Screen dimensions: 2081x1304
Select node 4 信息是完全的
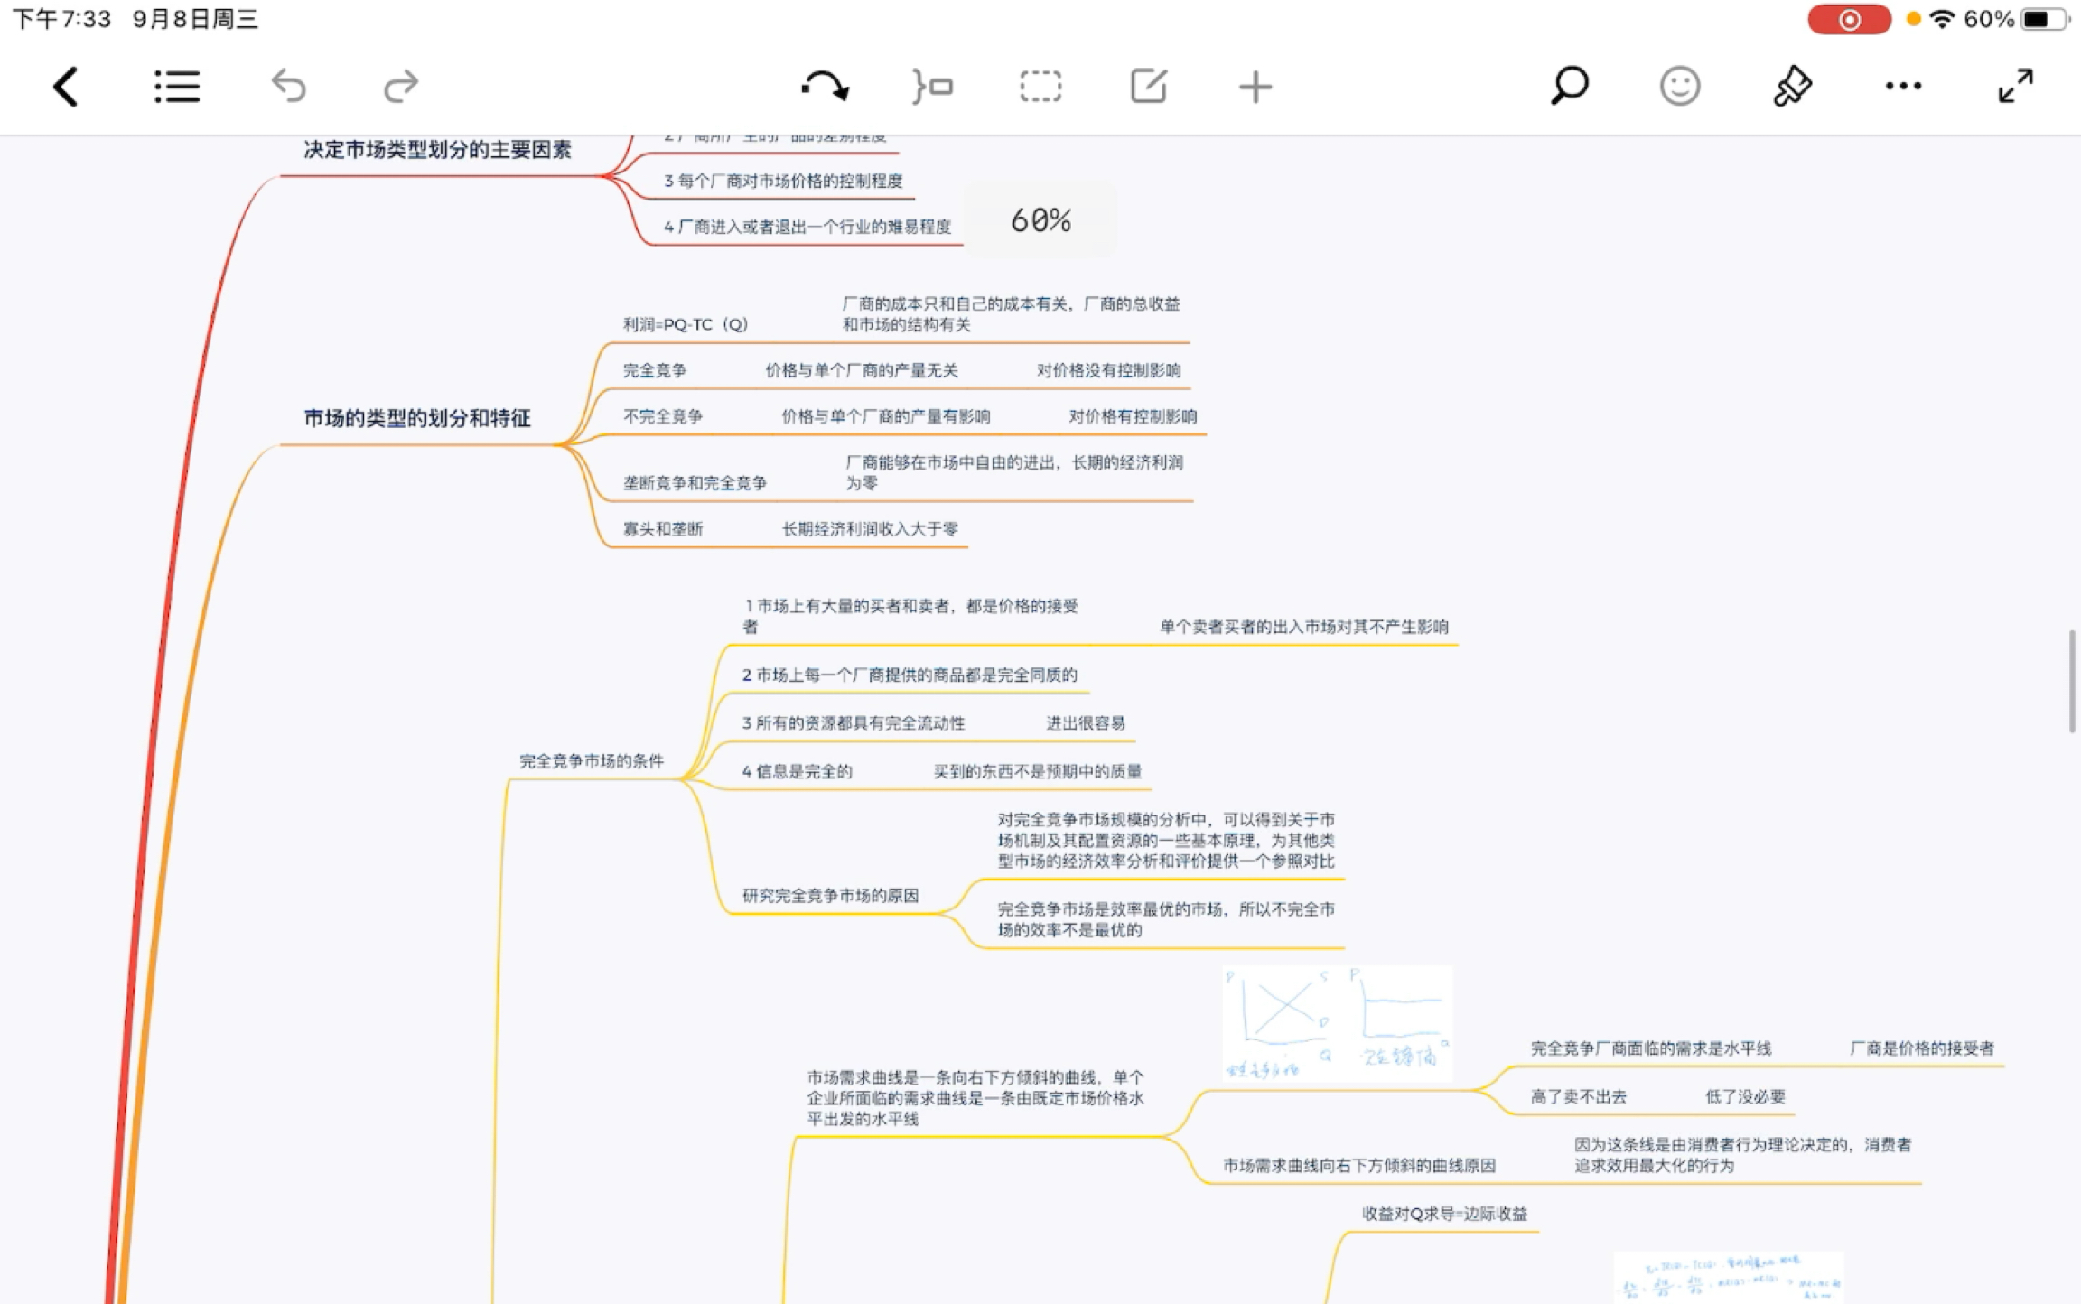click(797, 771)
